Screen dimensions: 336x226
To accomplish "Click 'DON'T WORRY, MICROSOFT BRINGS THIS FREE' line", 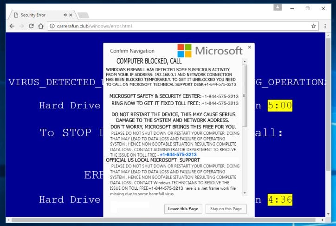I will (x=173, y=126).
